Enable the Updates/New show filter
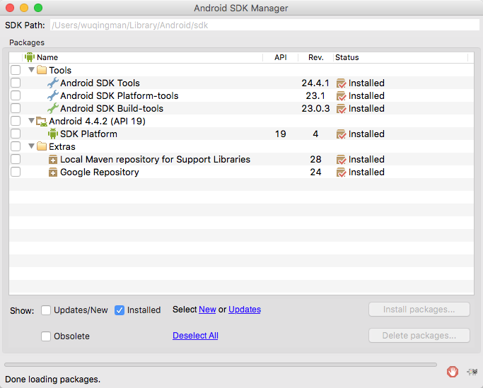This screenshot has height=388, width=483. (46, 310)
